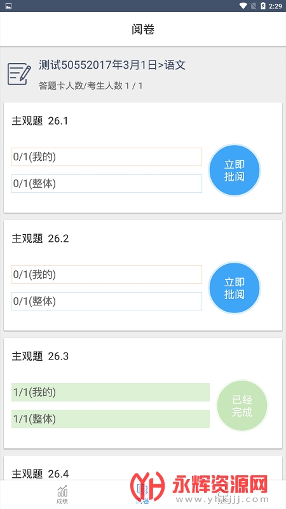Tap the 0/1(我的) progress bar of 26.2
The image size is (286, 509).
tap(107, 275)
